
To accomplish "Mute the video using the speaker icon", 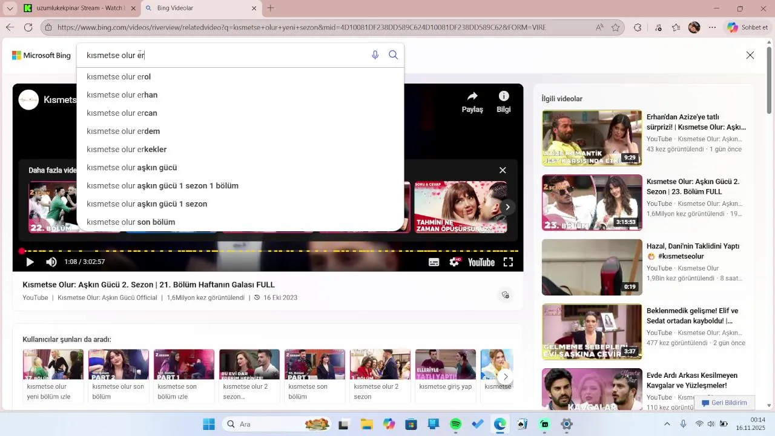I will [51, 262].
